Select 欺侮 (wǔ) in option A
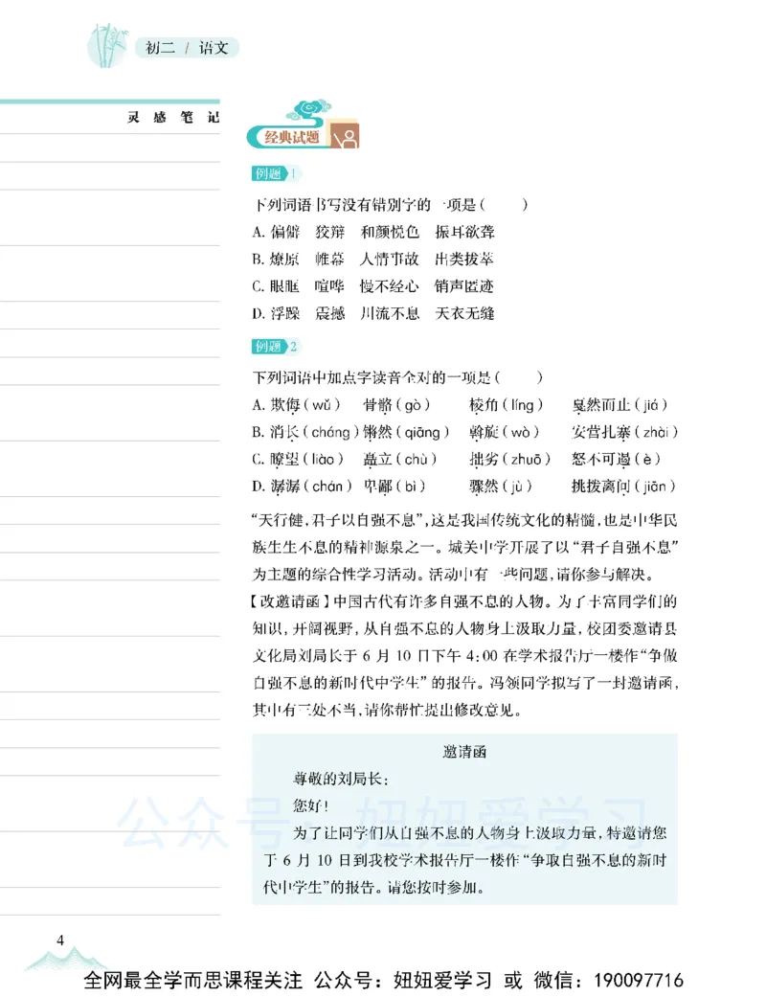This screenshot has height=997, width=766. pyautogui.click(x=305, y=405)
